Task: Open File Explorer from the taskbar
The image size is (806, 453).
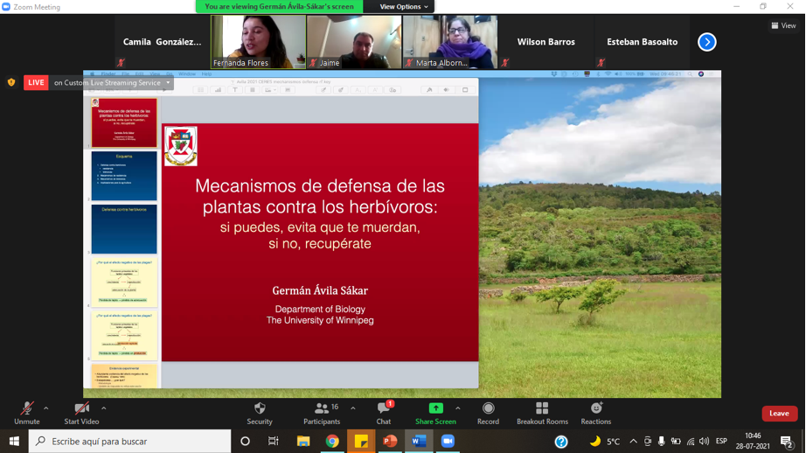Action: [x=303, y=441]
